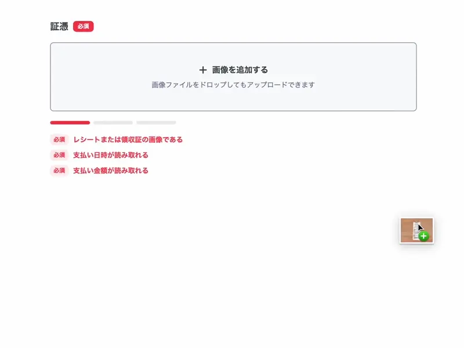Click inside the image upload dropzone
The height and width of the screenshot is (348, 464).
pos(232,76)
